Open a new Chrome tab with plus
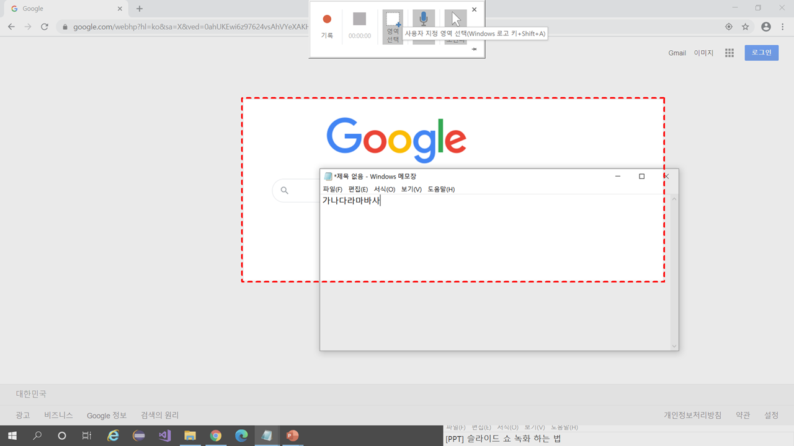This screenshot has width=794, height=446. pos(140,9)
